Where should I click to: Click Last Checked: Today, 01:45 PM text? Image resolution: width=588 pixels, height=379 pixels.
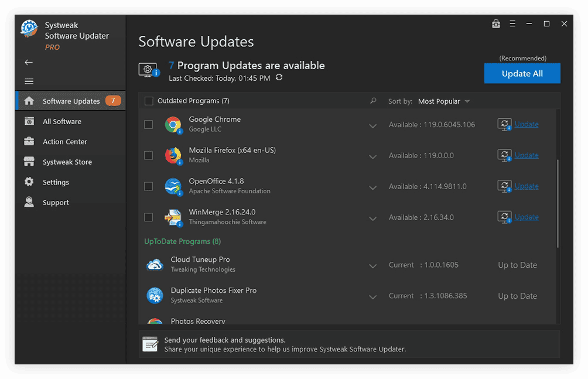(220, 78)
